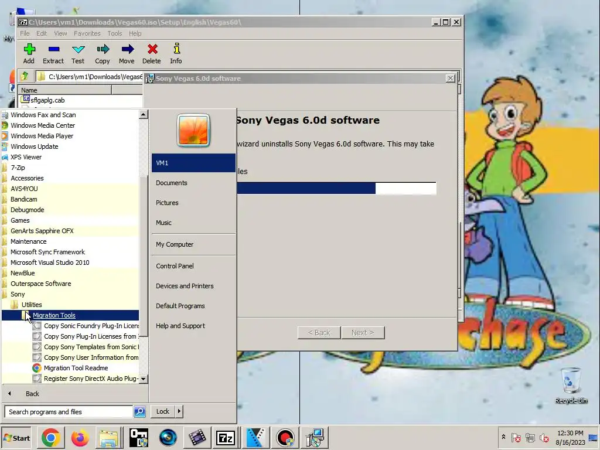Open the Favorites menu in 7-Zip

pyautogui.click(x=87, y=33)
